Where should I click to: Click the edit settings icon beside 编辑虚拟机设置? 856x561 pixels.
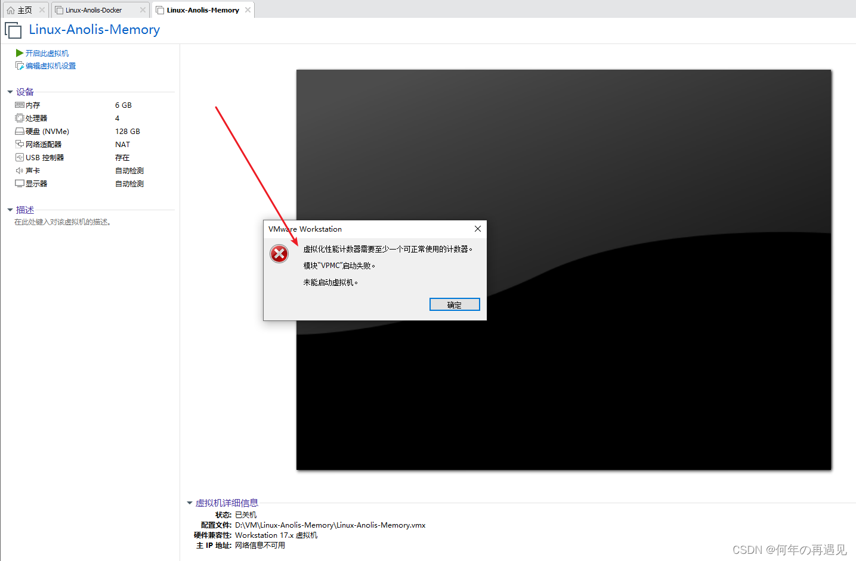point(20,66)
